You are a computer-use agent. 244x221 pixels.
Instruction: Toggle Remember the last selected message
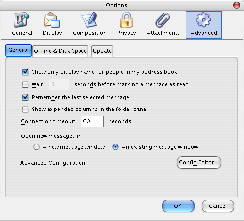pos(25,97)
